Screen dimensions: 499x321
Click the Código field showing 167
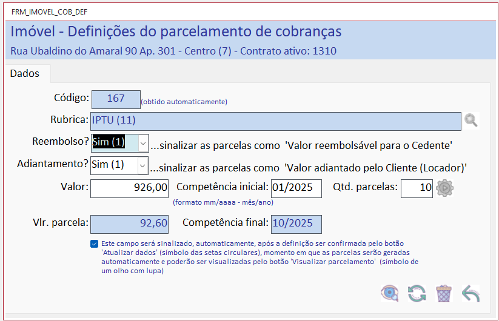pos(116,99)
